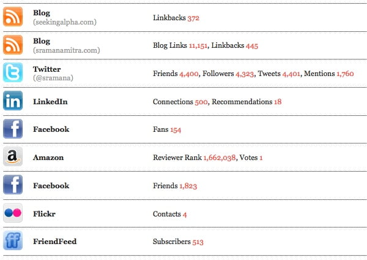Select the Reviewer Rank number 1,662,038
The height and width of the screenshot is (260, 367).
click(220, 158)
